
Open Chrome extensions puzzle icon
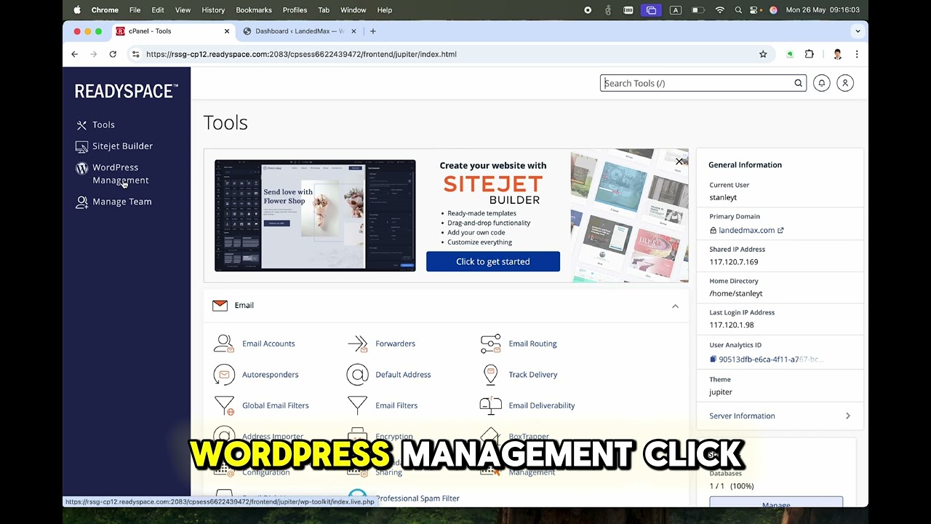pyautogui.click(x=809, y=54)
